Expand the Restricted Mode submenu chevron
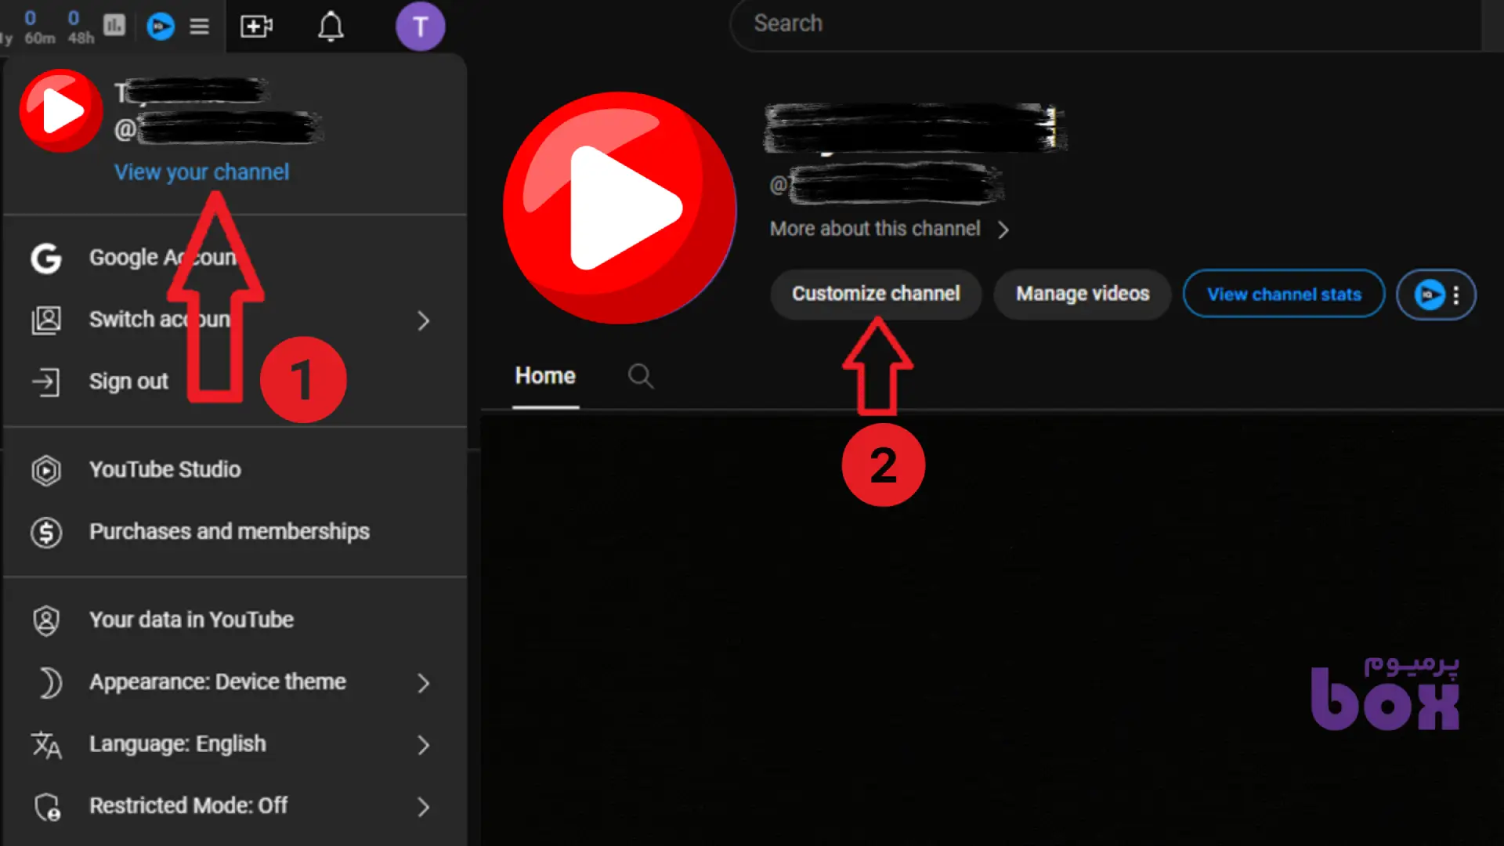1504x846 pixels. click(424, 807)
